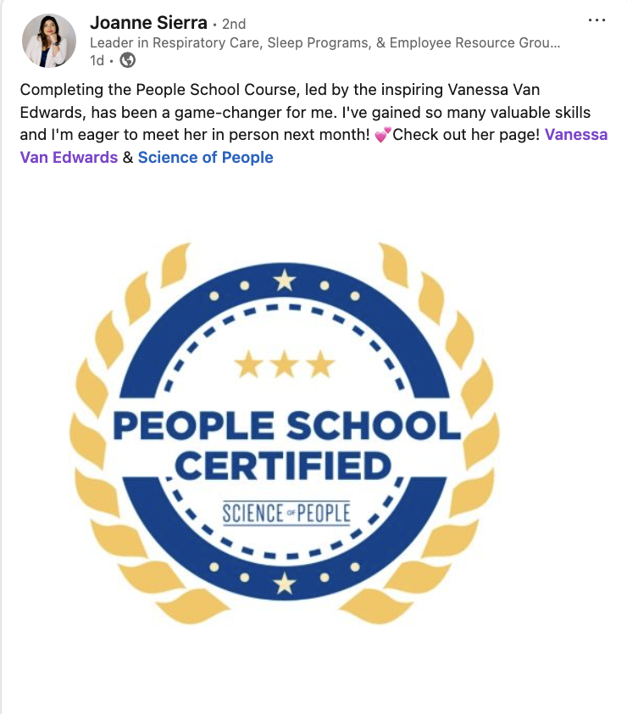Visit the blue Science of People mention

(x=205, y=157)
